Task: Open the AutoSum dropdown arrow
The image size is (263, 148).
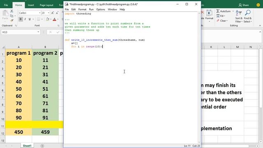Action: (x=233, y=11)
